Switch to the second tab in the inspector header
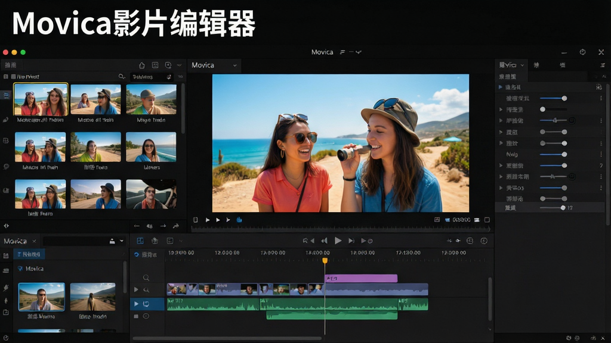This screenshot has width=611, height=343. (536, 65)
